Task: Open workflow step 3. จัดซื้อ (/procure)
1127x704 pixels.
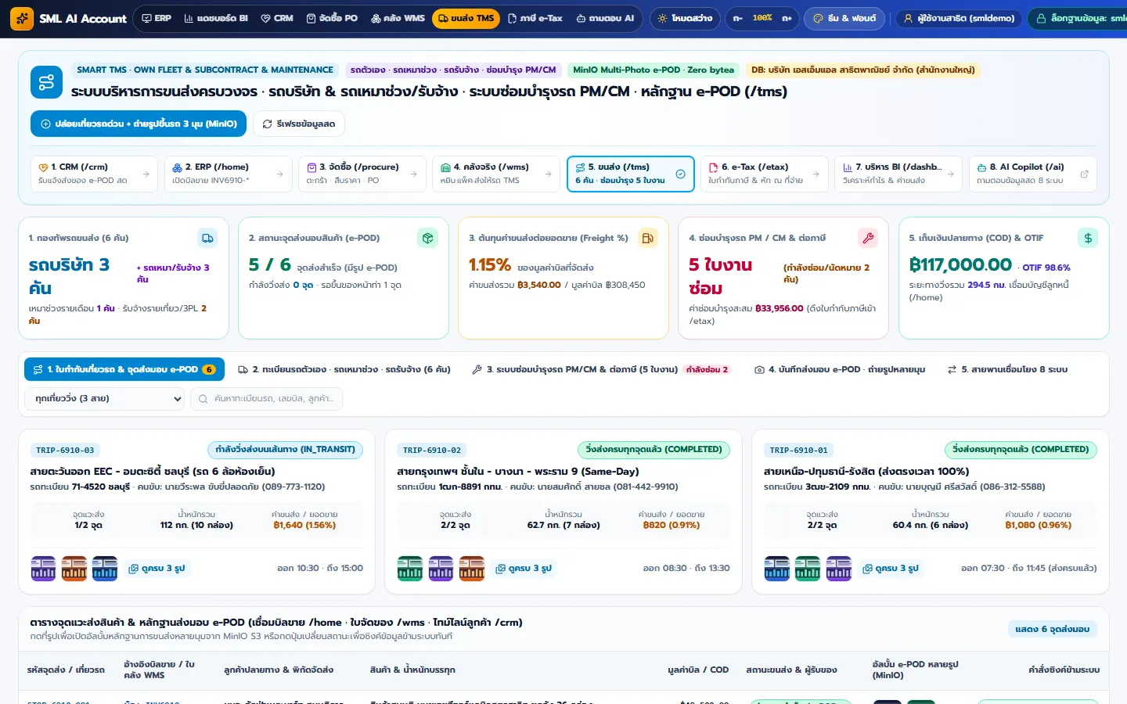Action: [362, 174]
